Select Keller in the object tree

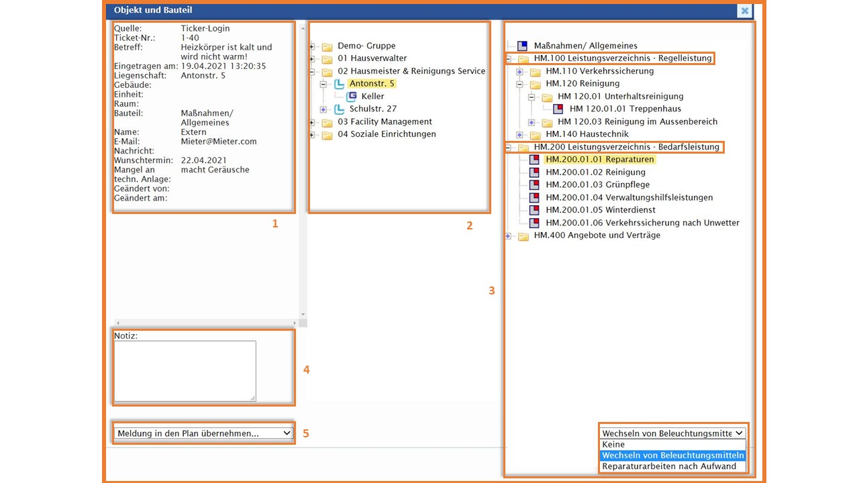[x=372, y=97]
